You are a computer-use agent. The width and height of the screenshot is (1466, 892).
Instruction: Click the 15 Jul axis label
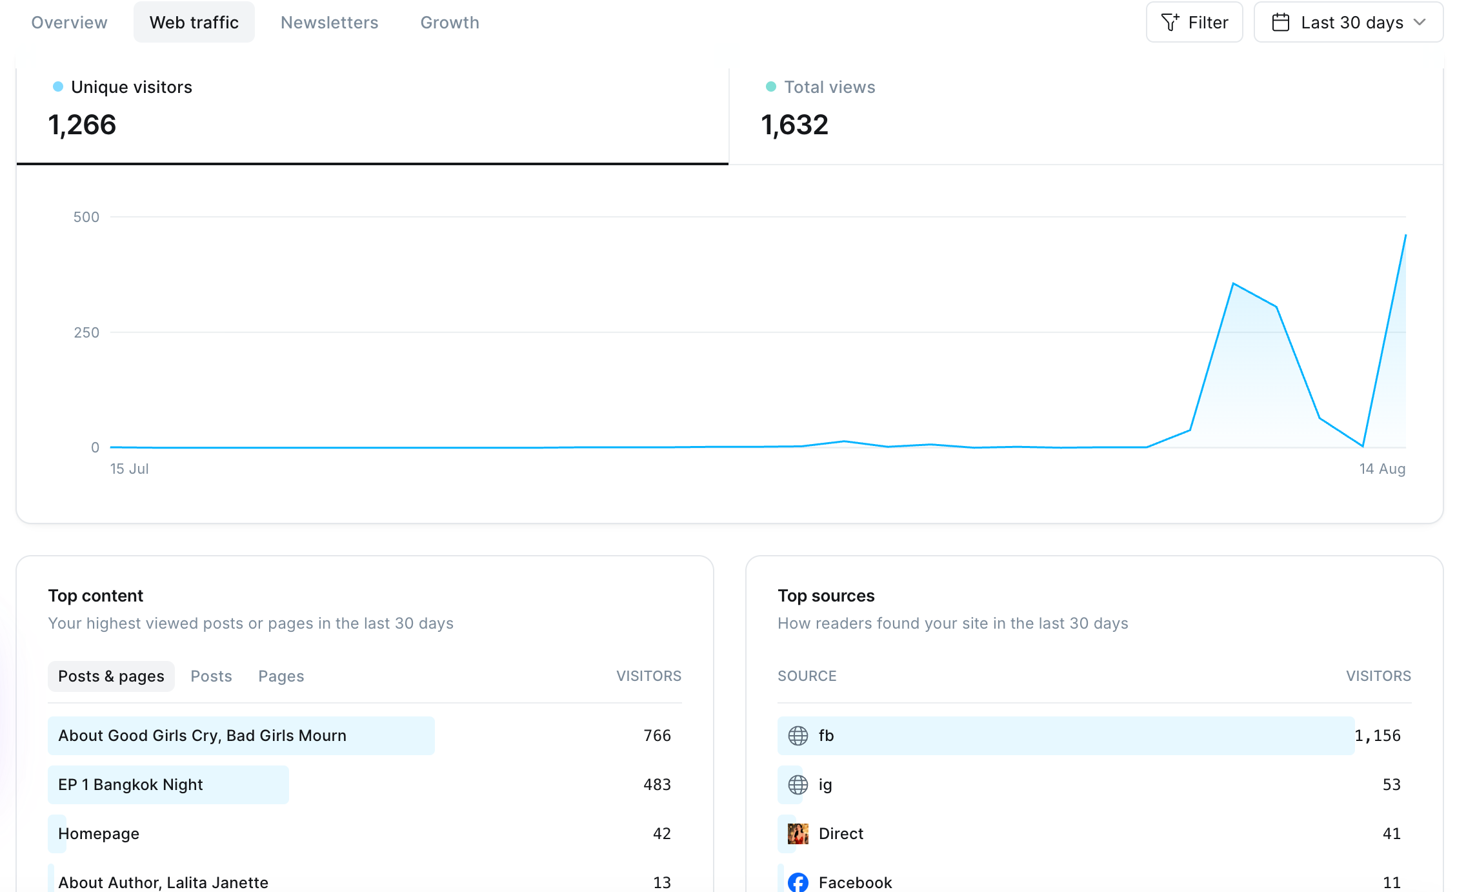point(129,469)
